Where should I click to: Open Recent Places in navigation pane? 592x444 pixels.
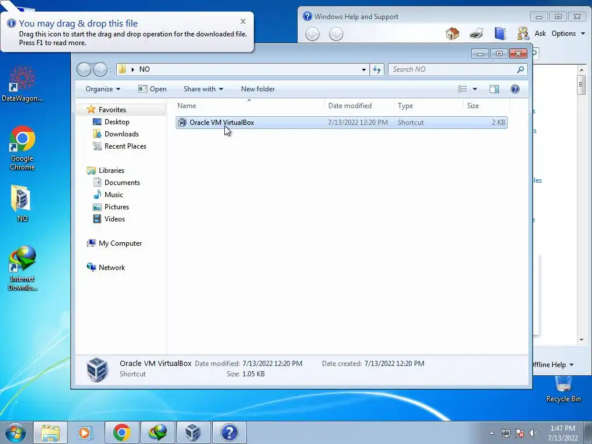(x=125, y=146)
